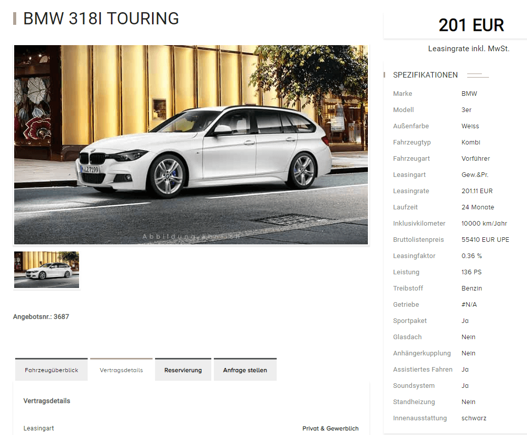Click the Leasingrate inkl. MwSt. caption

click(469, 49)
